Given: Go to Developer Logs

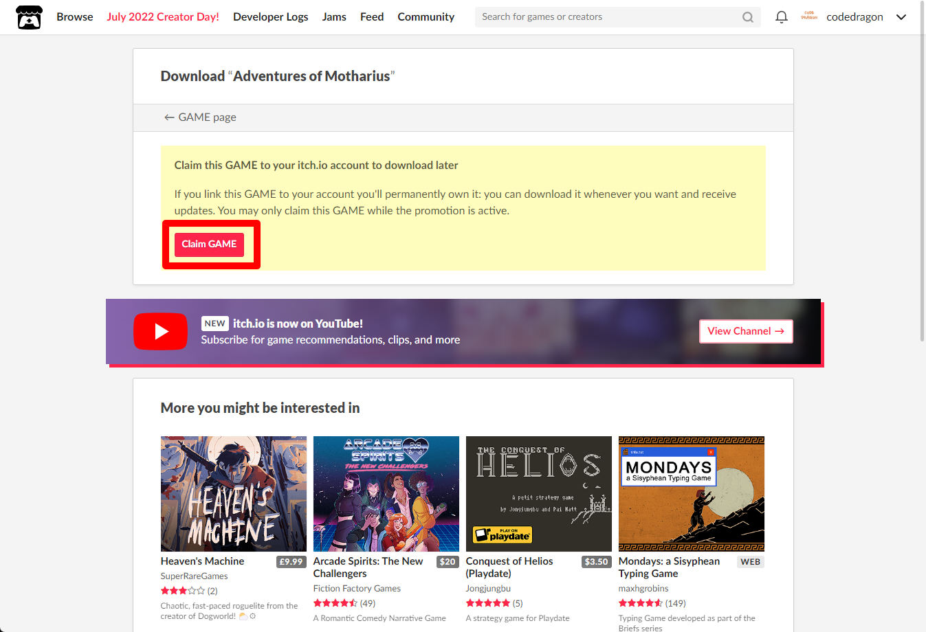Looking at the screenshot, I should [x=270, y=17].
